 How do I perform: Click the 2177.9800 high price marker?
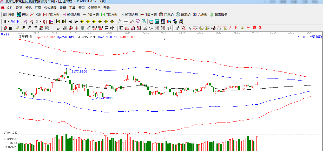79,71
